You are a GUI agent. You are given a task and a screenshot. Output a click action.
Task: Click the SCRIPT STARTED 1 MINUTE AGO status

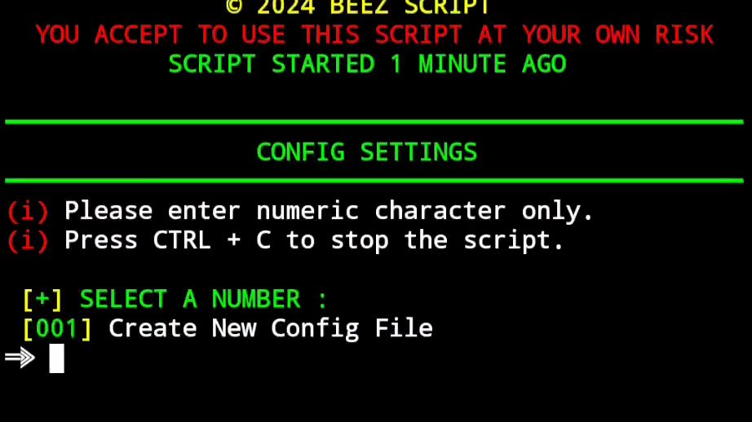point(367,64)
